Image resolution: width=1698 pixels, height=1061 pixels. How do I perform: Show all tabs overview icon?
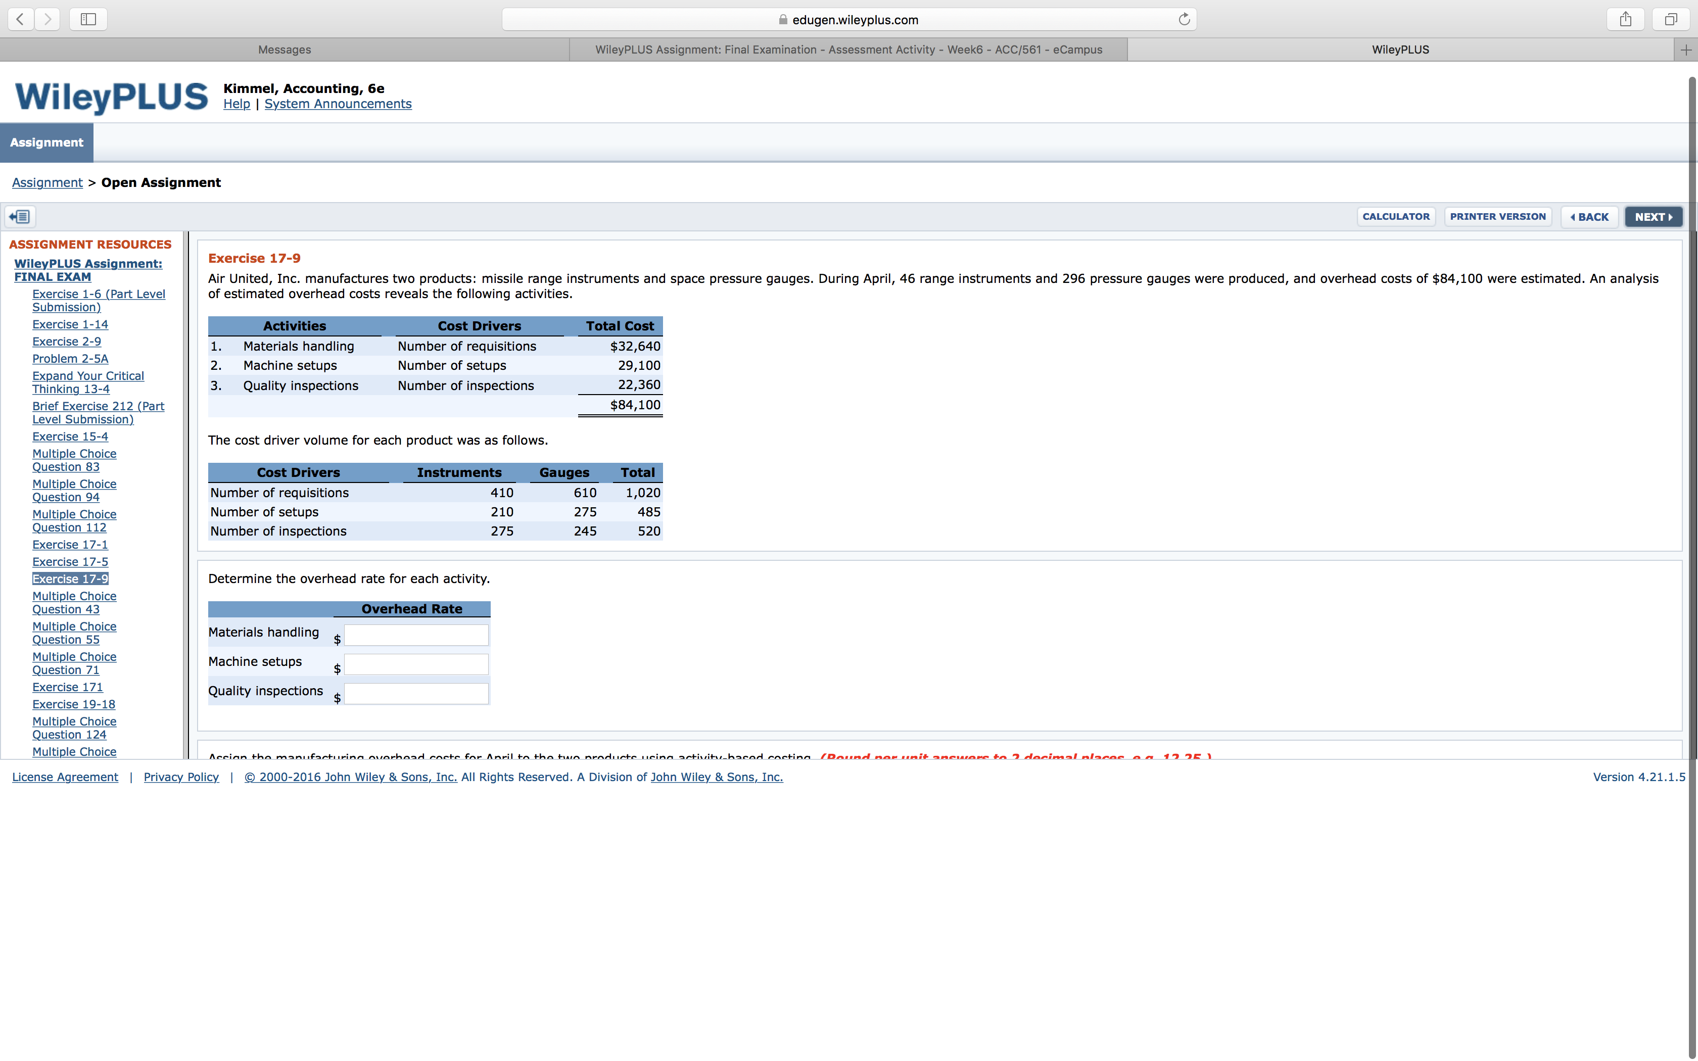(1671, 19)
